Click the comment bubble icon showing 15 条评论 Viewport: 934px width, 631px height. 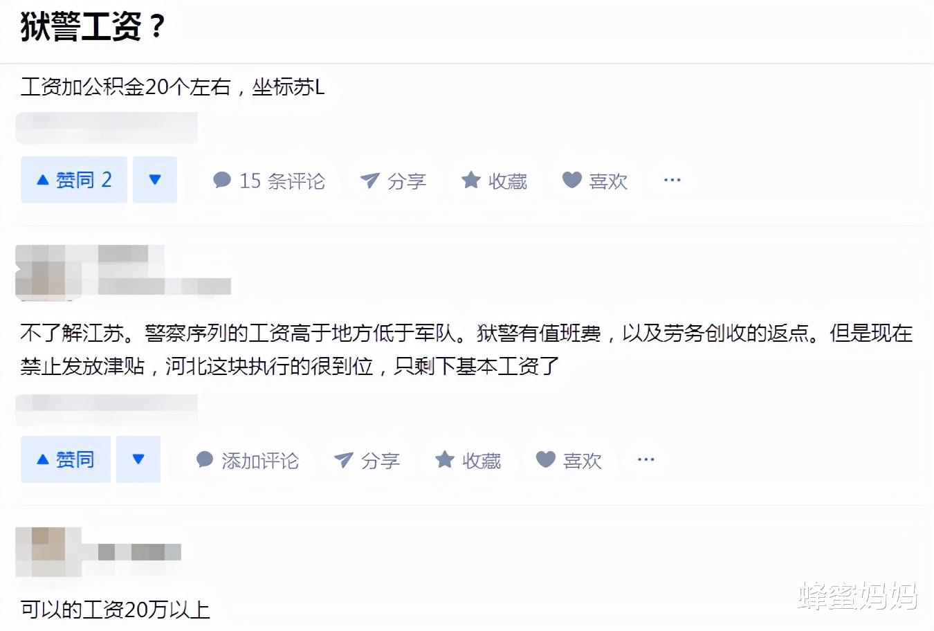pyautogui.click(x=221, y=180)
